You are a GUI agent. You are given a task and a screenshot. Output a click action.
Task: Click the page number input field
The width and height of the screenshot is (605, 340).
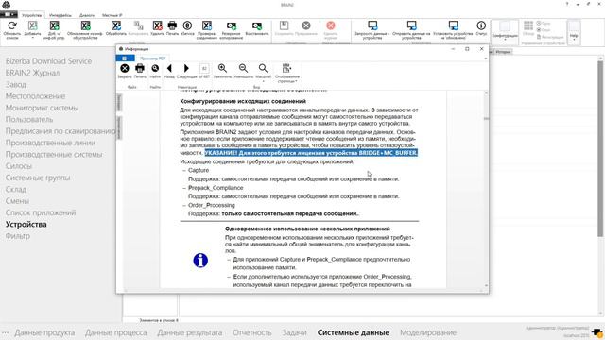pos(204,69)
